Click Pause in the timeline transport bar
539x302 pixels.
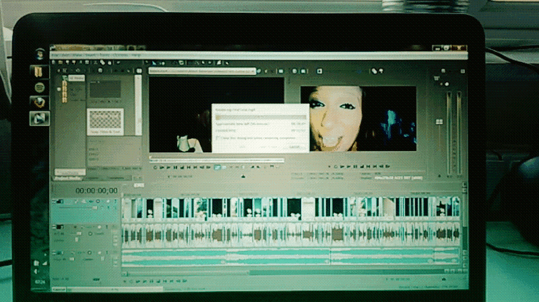click(x=151, y=281)
